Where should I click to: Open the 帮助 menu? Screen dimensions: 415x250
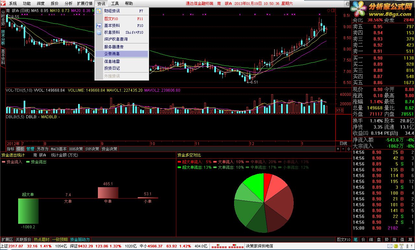click(129, 4)
